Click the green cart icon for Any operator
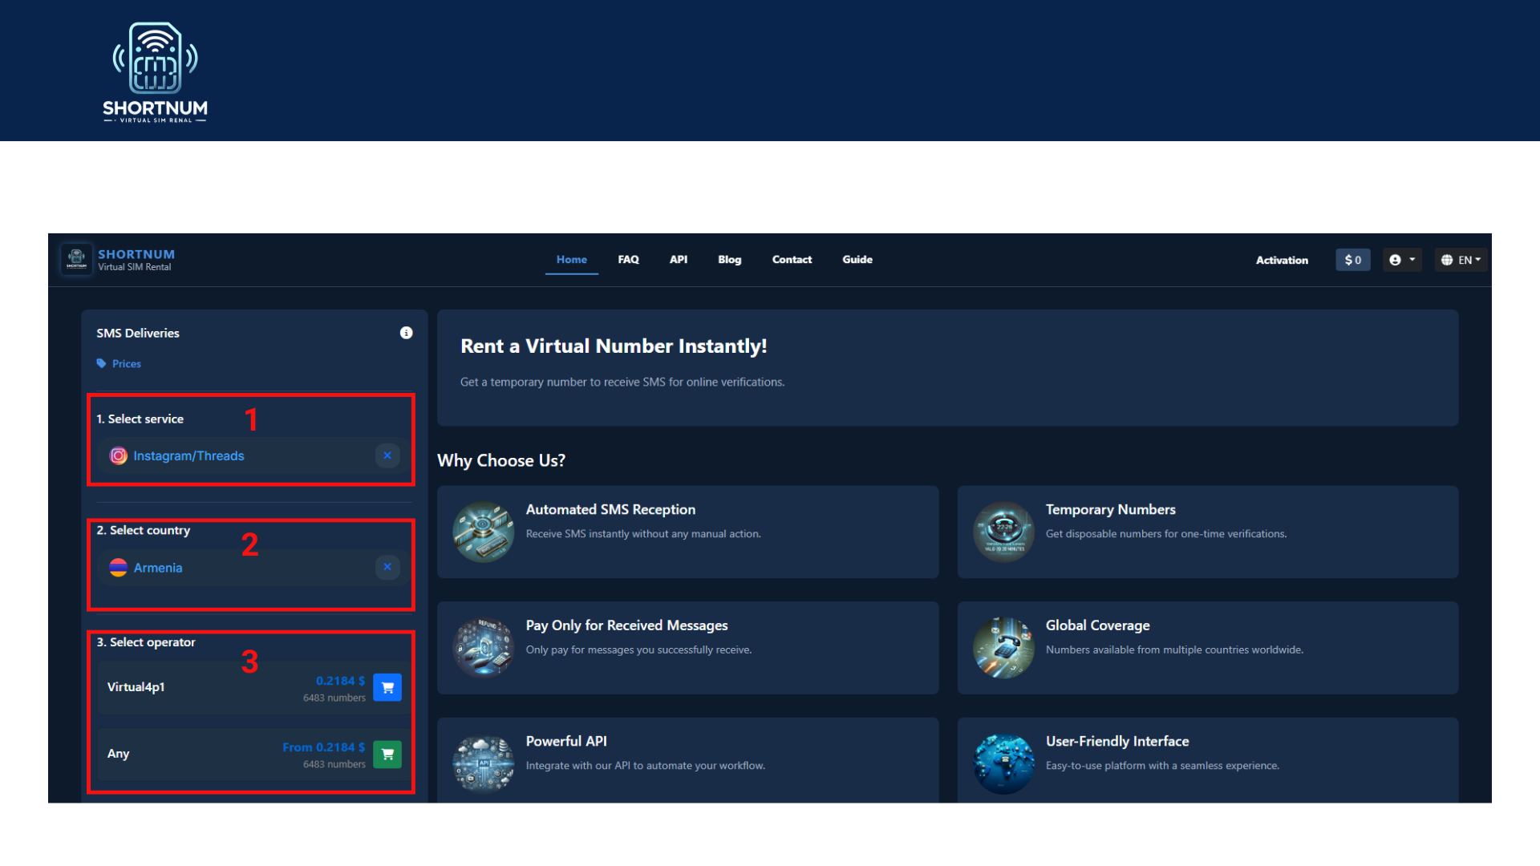Image resolution: width=1540 pixels, height=866 pixels. tap(387, 754)
